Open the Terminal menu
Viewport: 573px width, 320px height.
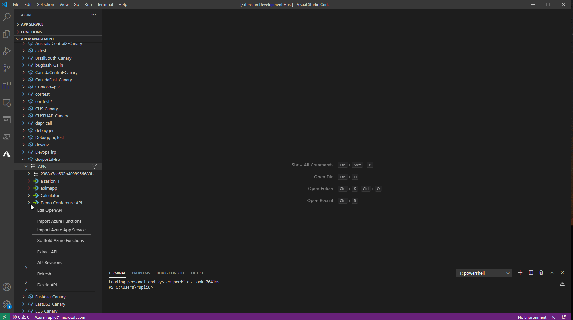(x=105, y=4)
